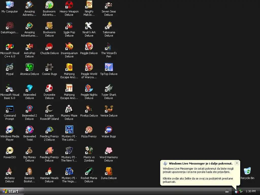
Task: Launch Water Bugs shortcut
Action: tap(109, 129)
